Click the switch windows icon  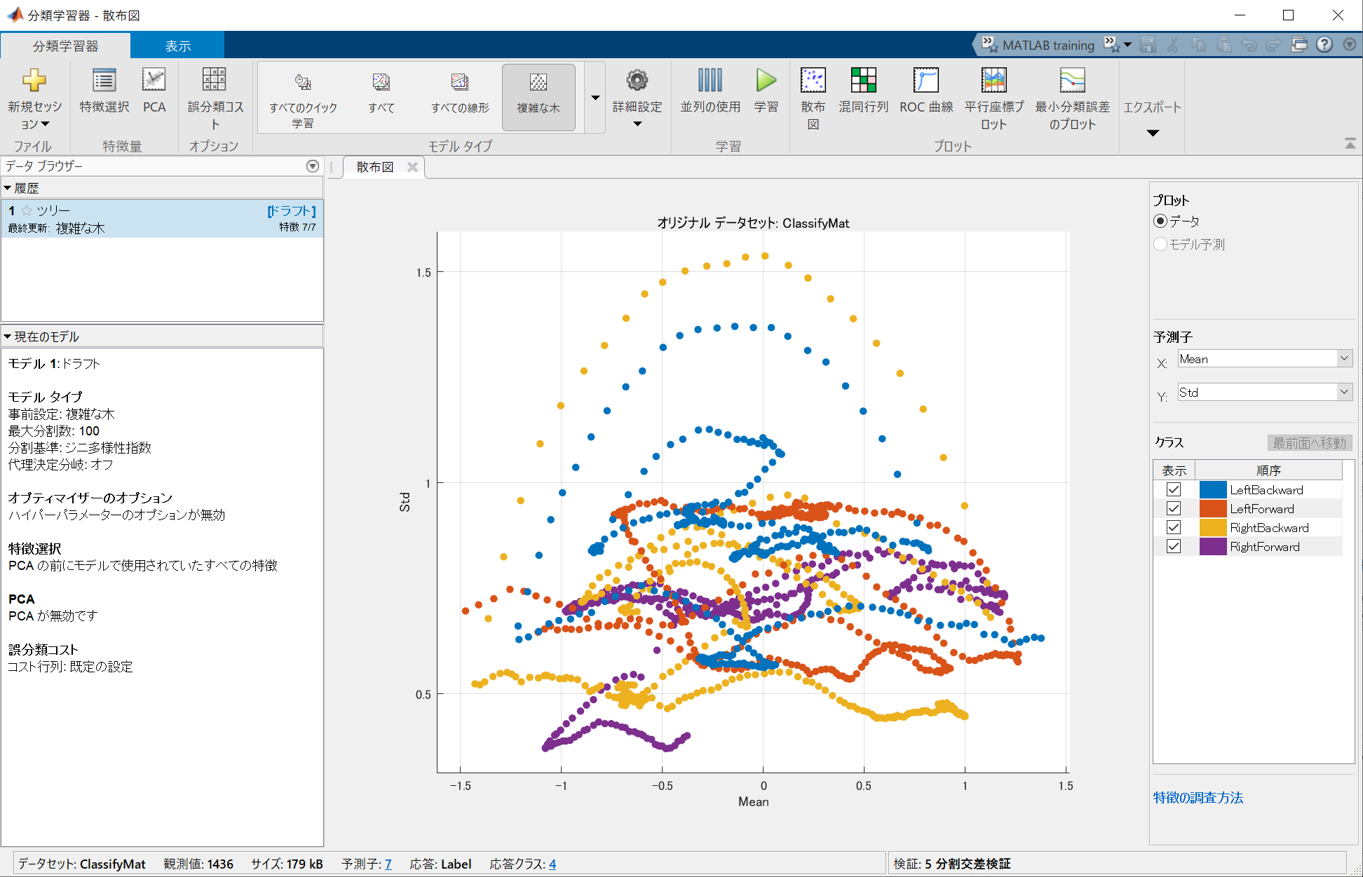[1299, 45]
